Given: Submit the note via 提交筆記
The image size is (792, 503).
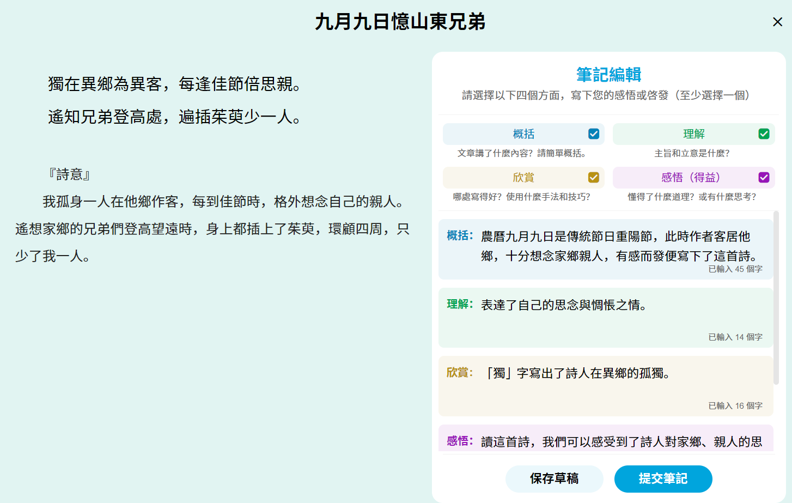Looking at the screenshot, I should (663, 478).
